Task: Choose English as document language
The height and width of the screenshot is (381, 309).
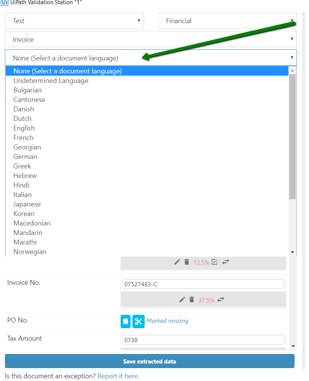Action: [x=147, y=128]
